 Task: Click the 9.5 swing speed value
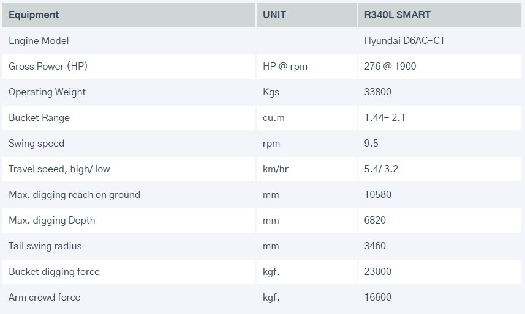pyautogui.click(x=371, y=144)
